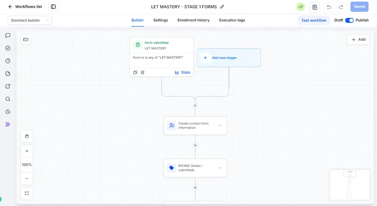Zoom out of the canvas
This screenshot has height=206, width=377.
(27, 179)
